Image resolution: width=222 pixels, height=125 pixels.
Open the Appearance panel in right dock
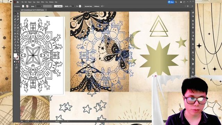click(193, 44)
